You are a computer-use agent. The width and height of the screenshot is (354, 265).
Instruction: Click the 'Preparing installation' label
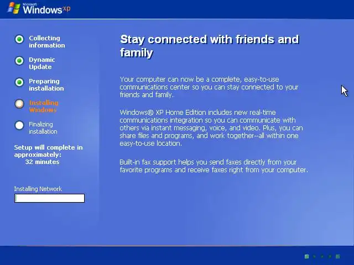[x=46, y=84]
